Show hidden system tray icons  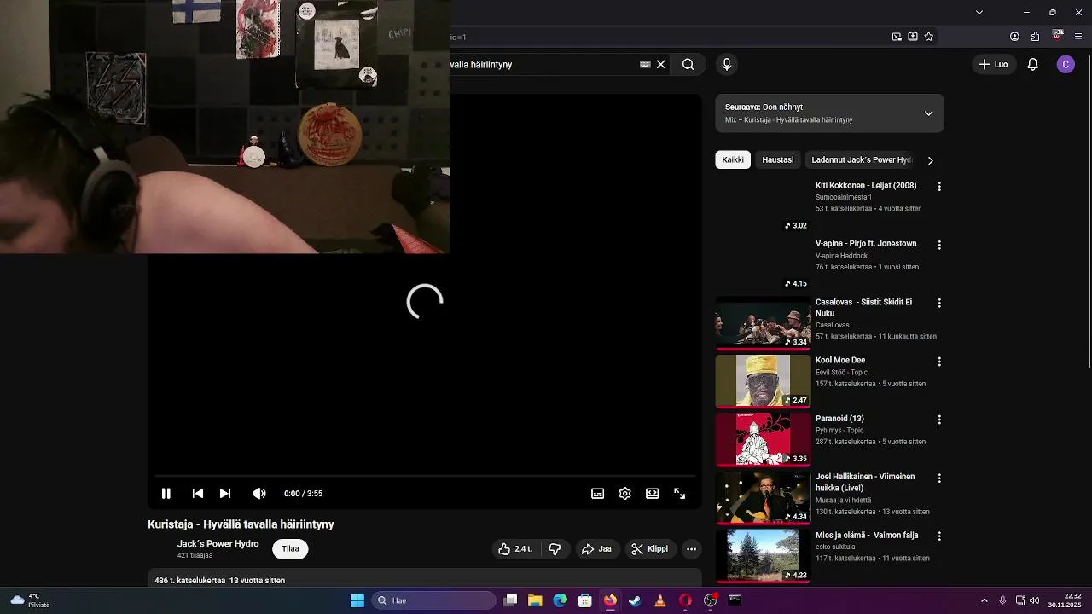pyautogui.click(x=985, y=600)
